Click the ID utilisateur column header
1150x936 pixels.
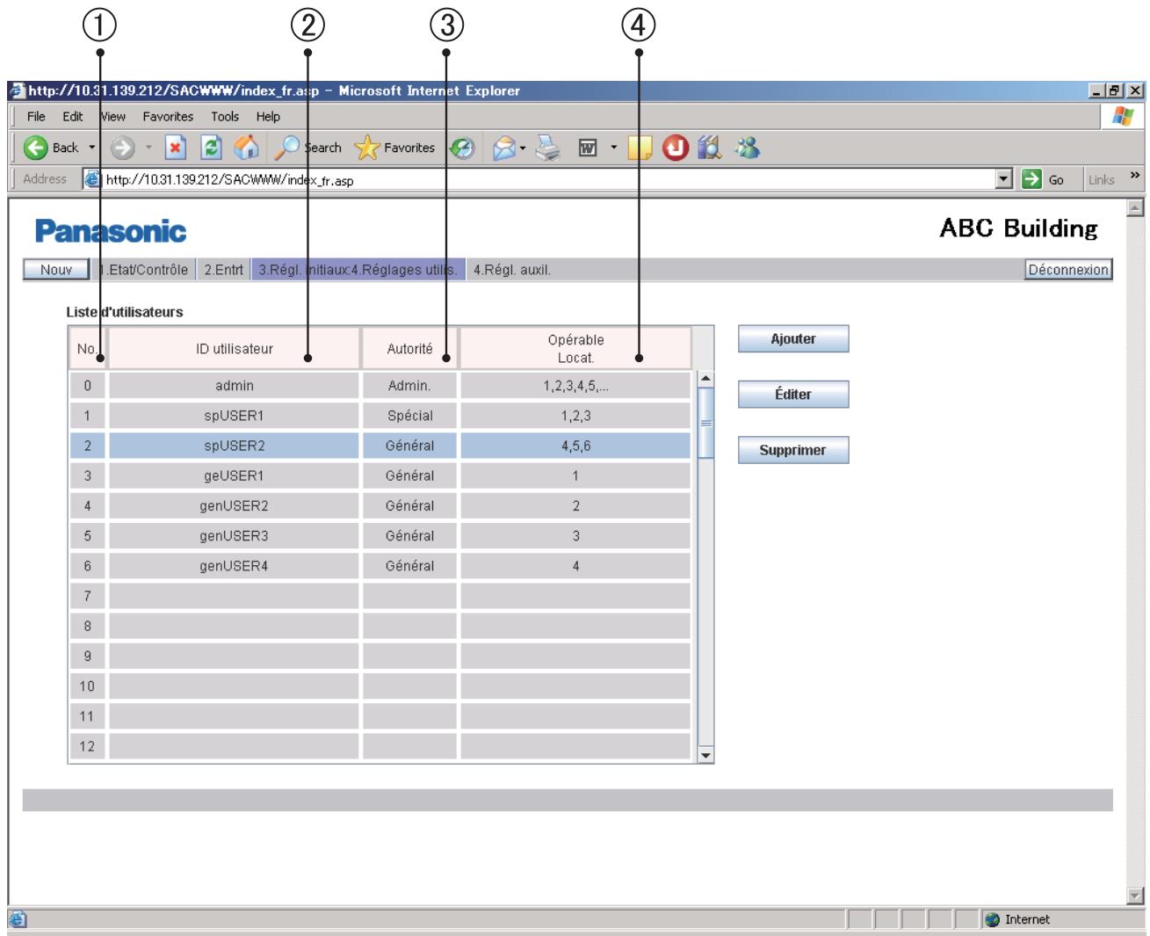[235, 349]
